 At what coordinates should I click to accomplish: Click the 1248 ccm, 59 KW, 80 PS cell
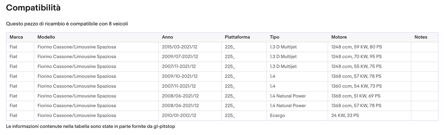pos(356,47)
